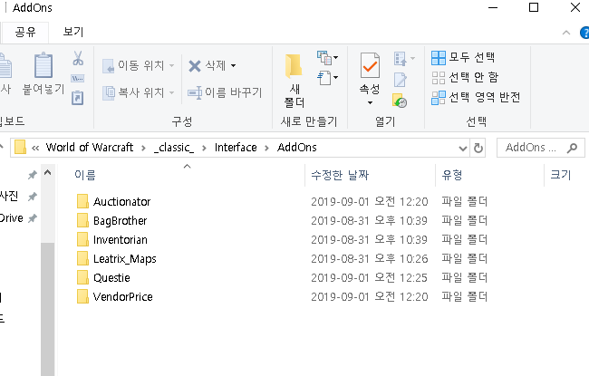This screenshot has height=376, width=589.
Task: Click the Edit icon in ribbon
Action: point(400,80)
